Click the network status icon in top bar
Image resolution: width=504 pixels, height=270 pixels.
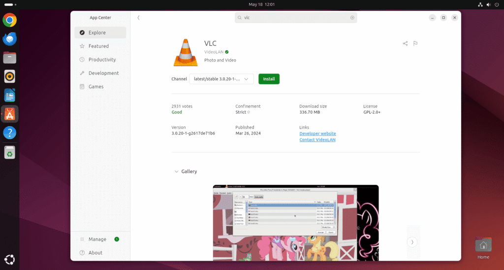(480, 4)
